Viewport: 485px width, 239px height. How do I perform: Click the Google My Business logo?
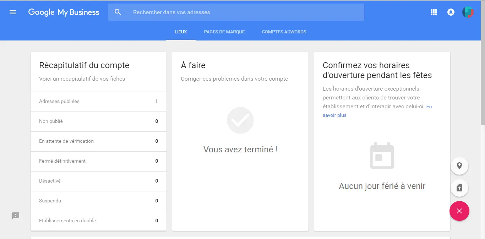tap(64, 12)
